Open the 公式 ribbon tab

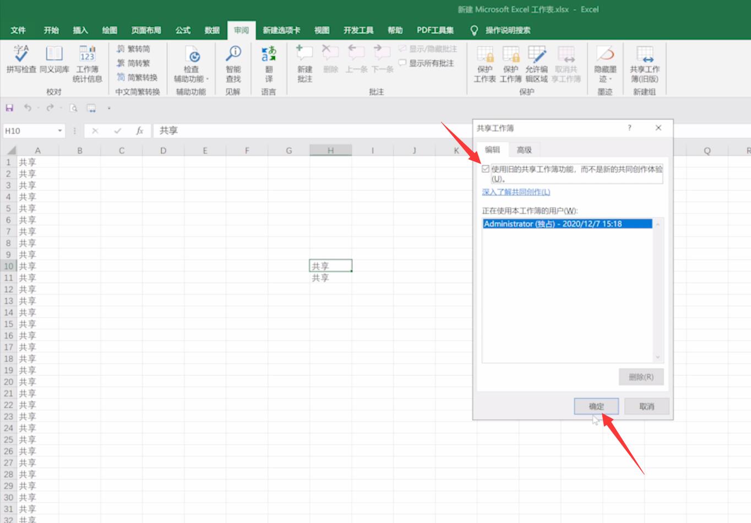point(183,30)
